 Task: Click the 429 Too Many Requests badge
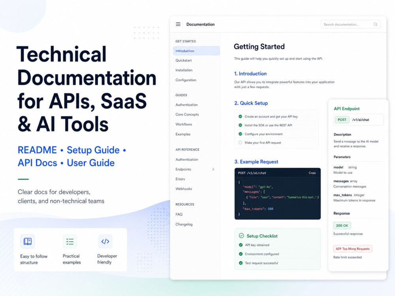[352, 249]
